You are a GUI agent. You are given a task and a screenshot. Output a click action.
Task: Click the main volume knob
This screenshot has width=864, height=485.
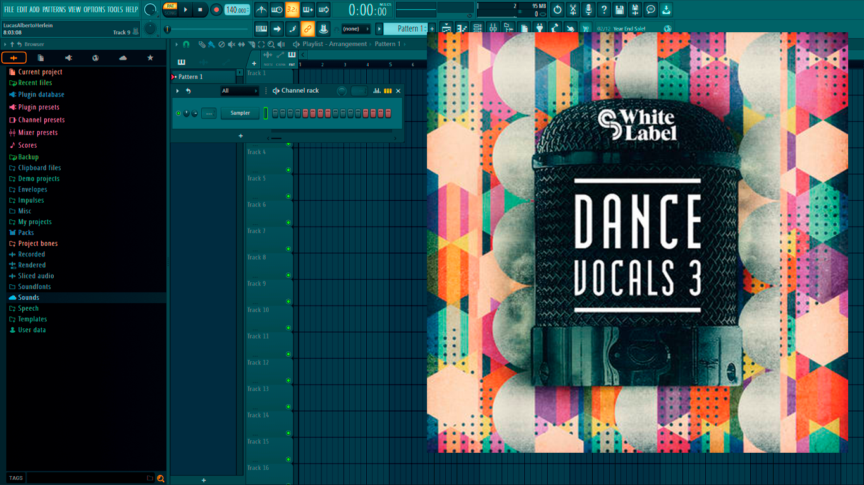point(151,9)
